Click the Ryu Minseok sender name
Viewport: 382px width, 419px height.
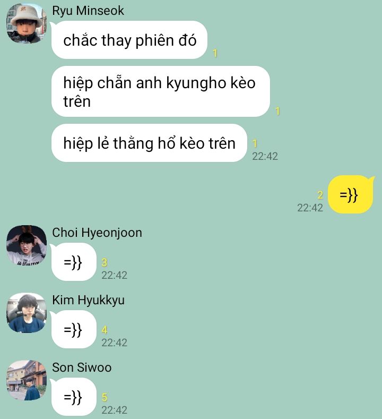(x=88, y=11)
